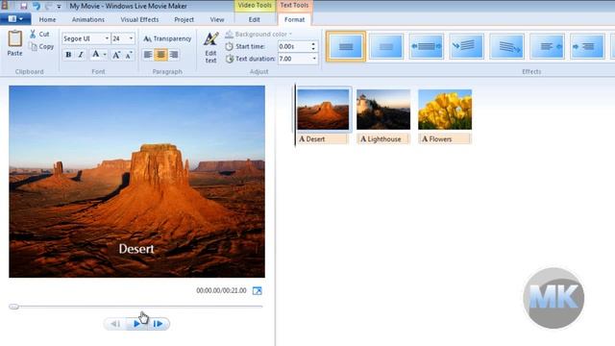Toggle bold text formatting
This screenshot has height=346, width=615.
(x=68, y=55)
